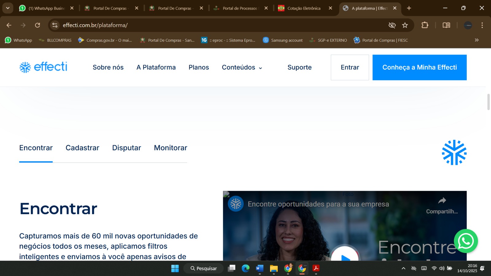
Task: Click the floating WhatsApp chat icon
Action: (x=466, y=241)
